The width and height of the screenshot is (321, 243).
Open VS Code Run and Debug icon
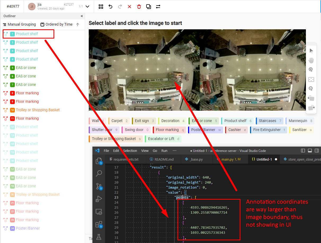99,199
